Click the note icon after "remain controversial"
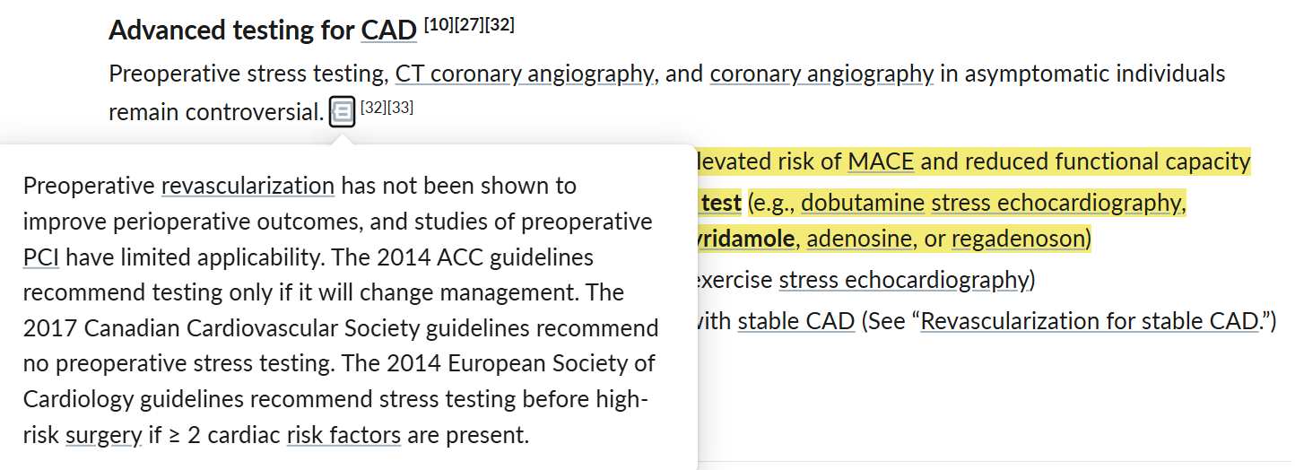This screenshot has width=1295, height=470. click(x=342, y=112)
